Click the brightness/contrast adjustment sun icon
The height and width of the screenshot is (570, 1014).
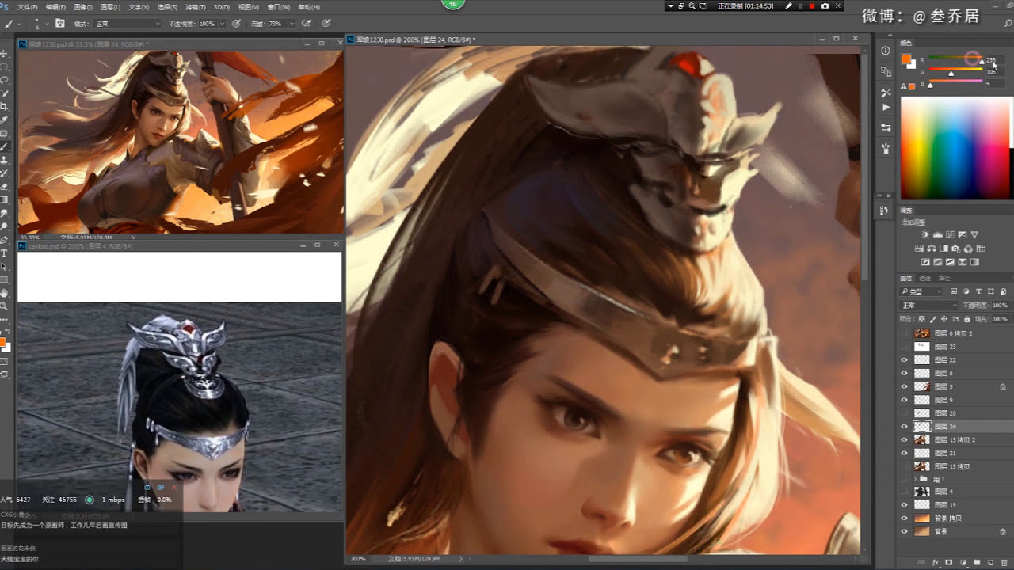924,235
